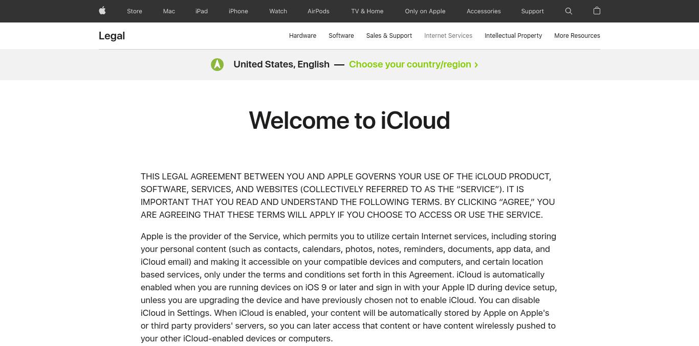Open the More Resources tab
Image resolution: width=699 pixels, height=346 pixels.
577,36
